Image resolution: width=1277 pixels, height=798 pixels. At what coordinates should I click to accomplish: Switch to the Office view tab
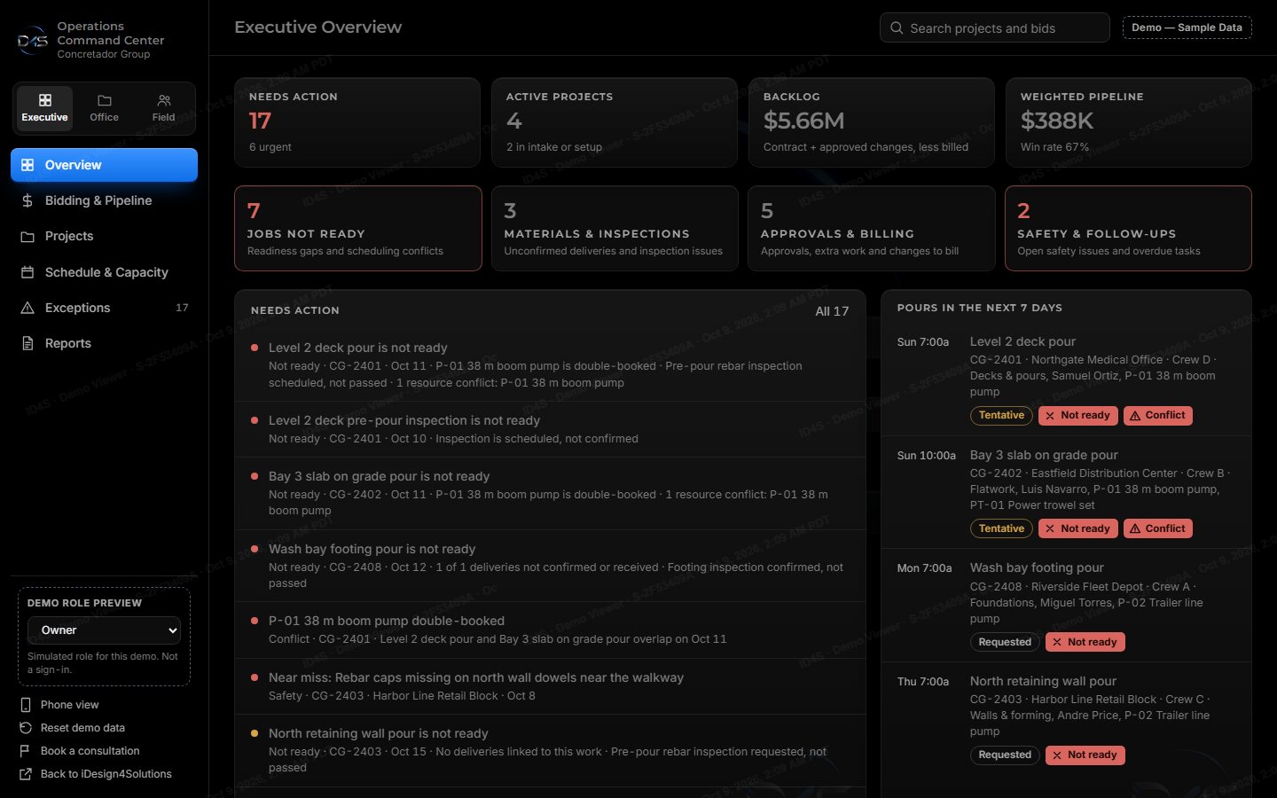pos(104,108)
